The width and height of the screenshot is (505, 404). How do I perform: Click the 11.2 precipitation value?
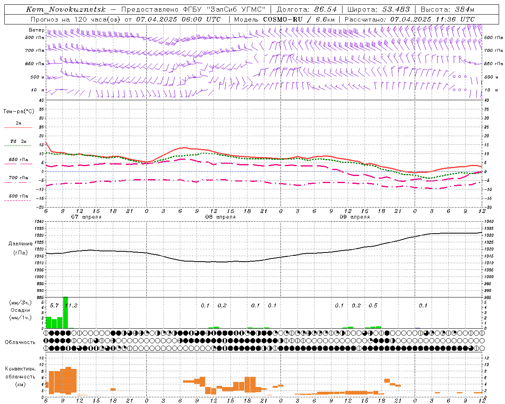(71, 306)
